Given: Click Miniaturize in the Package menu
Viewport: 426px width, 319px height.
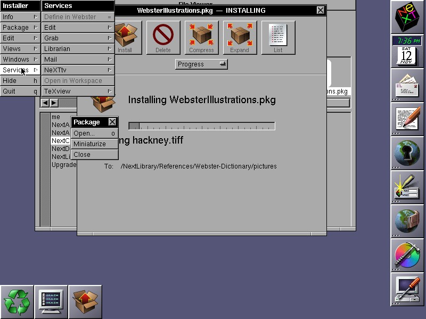Looking at the screenshot, I should tap(94, 144).
